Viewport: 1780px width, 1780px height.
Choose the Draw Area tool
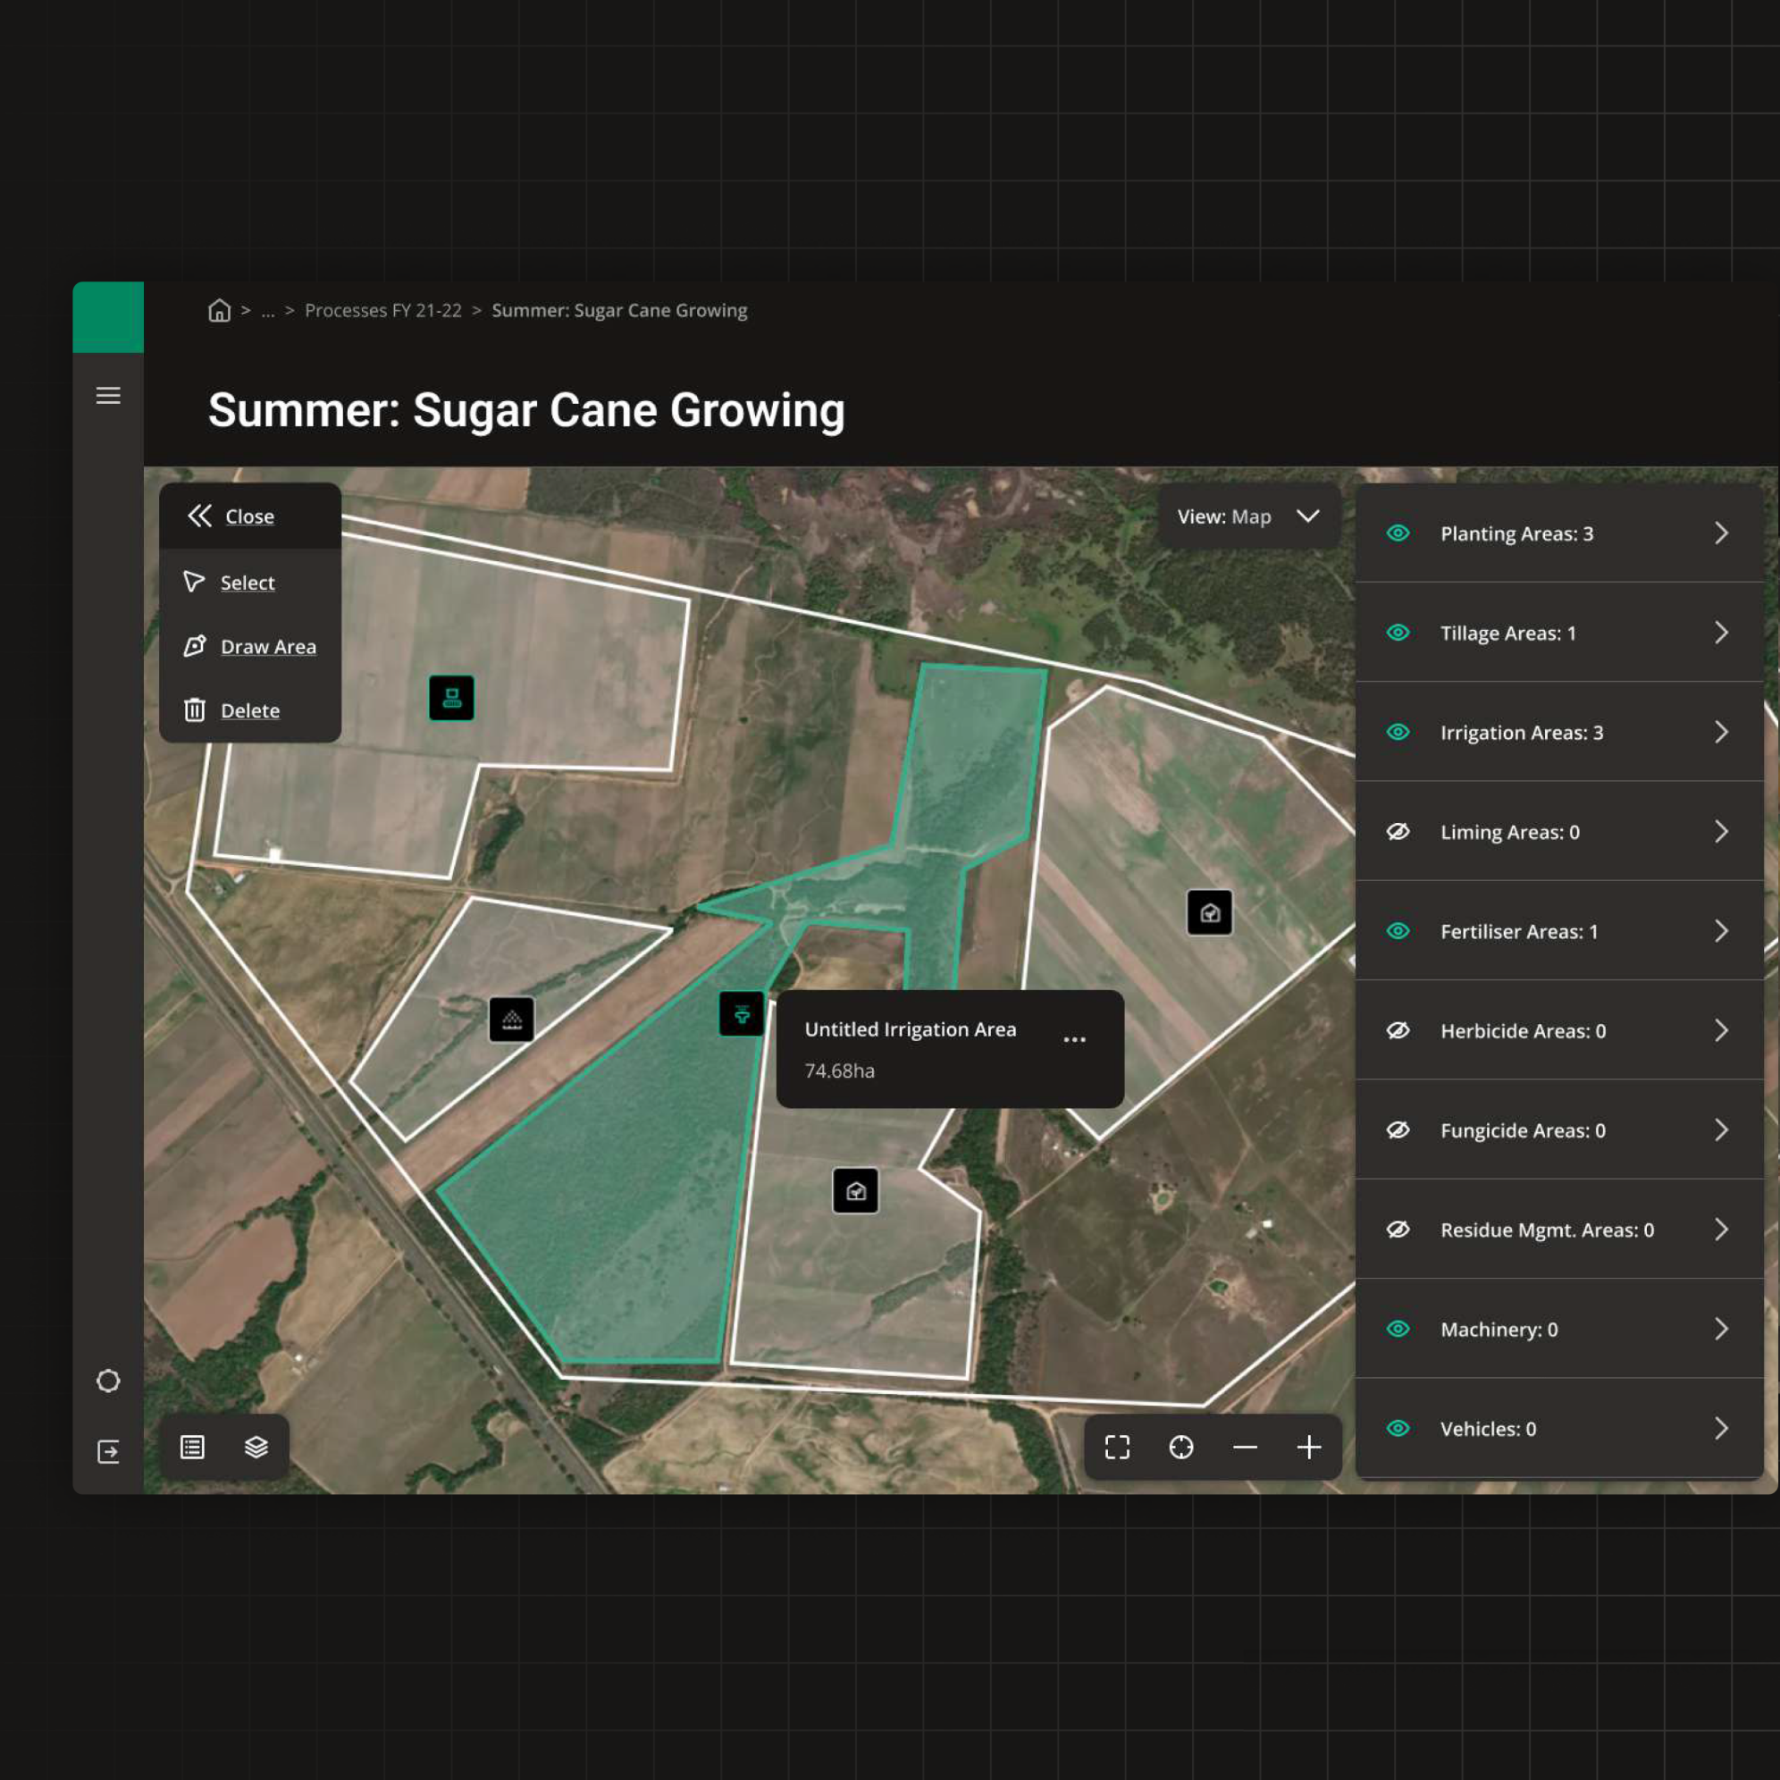pos(267,647)
